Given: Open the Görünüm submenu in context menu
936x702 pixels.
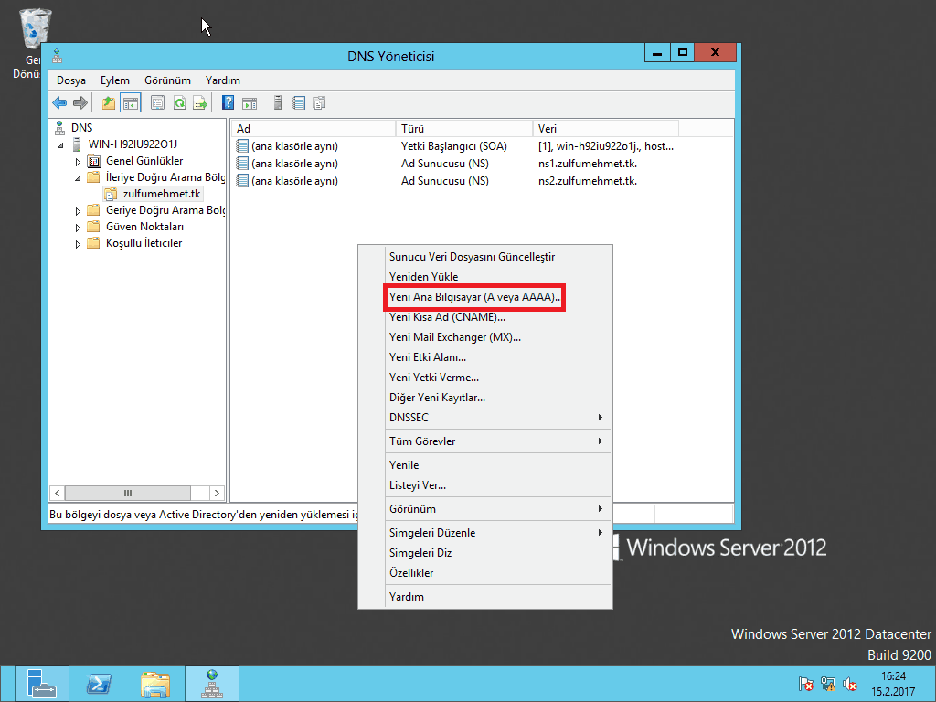Looking at the screenshot, I should pos(485,509).
